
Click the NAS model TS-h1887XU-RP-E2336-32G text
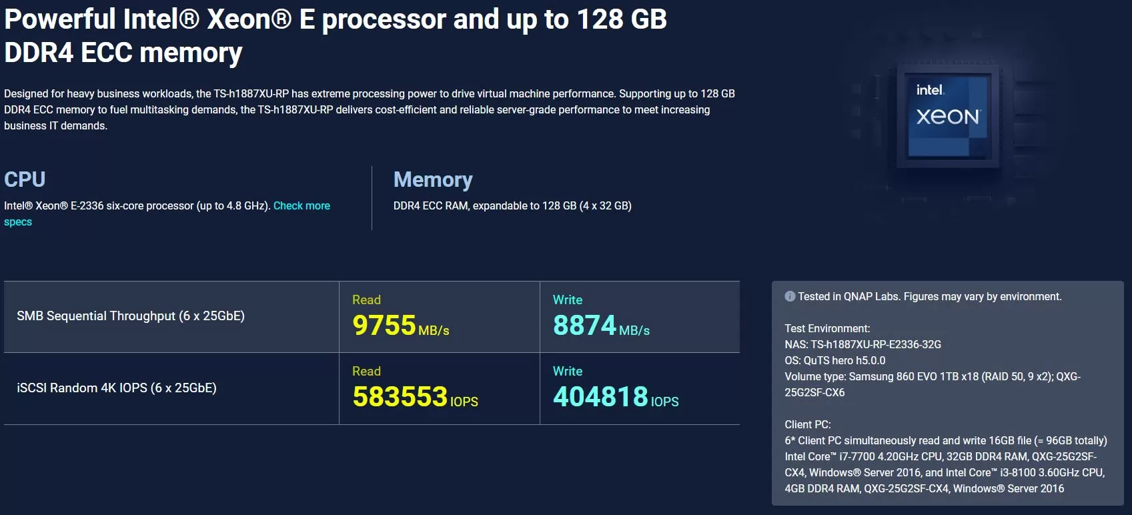tap(863, 344)
